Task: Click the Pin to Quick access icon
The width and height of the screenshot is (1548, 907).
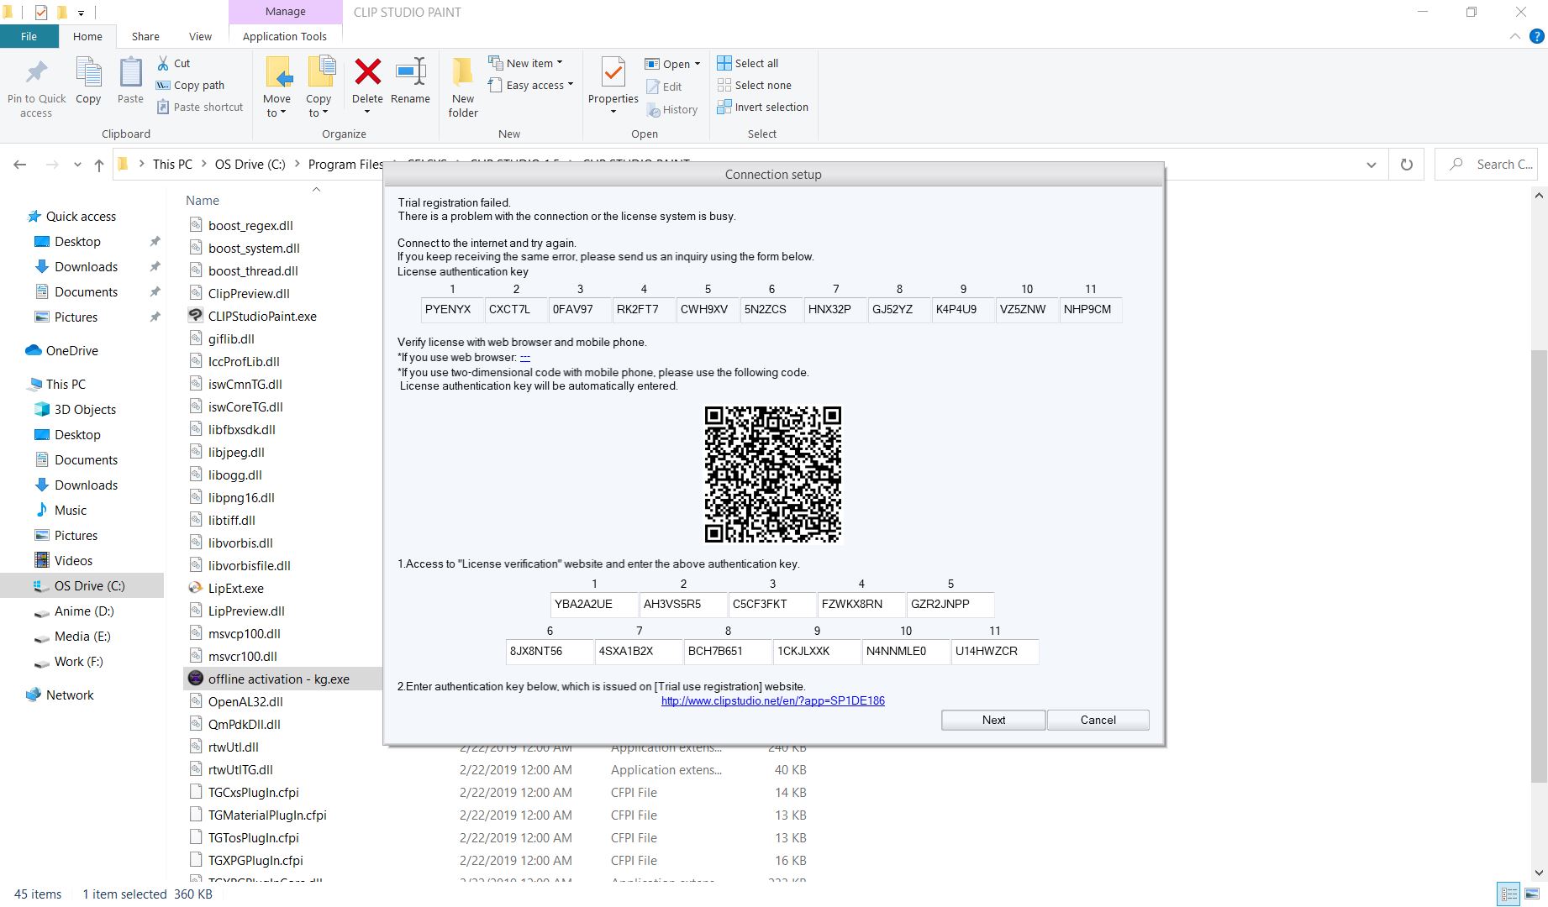Action: tap(36, 73)
